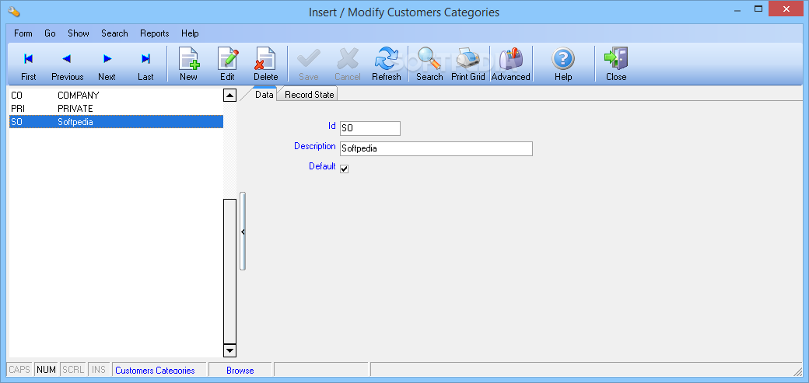The width and height of the screenshot is (809, 383).
Task: Click the greyed Cancel toolbar icon
Action: click(x=347, y=64)
